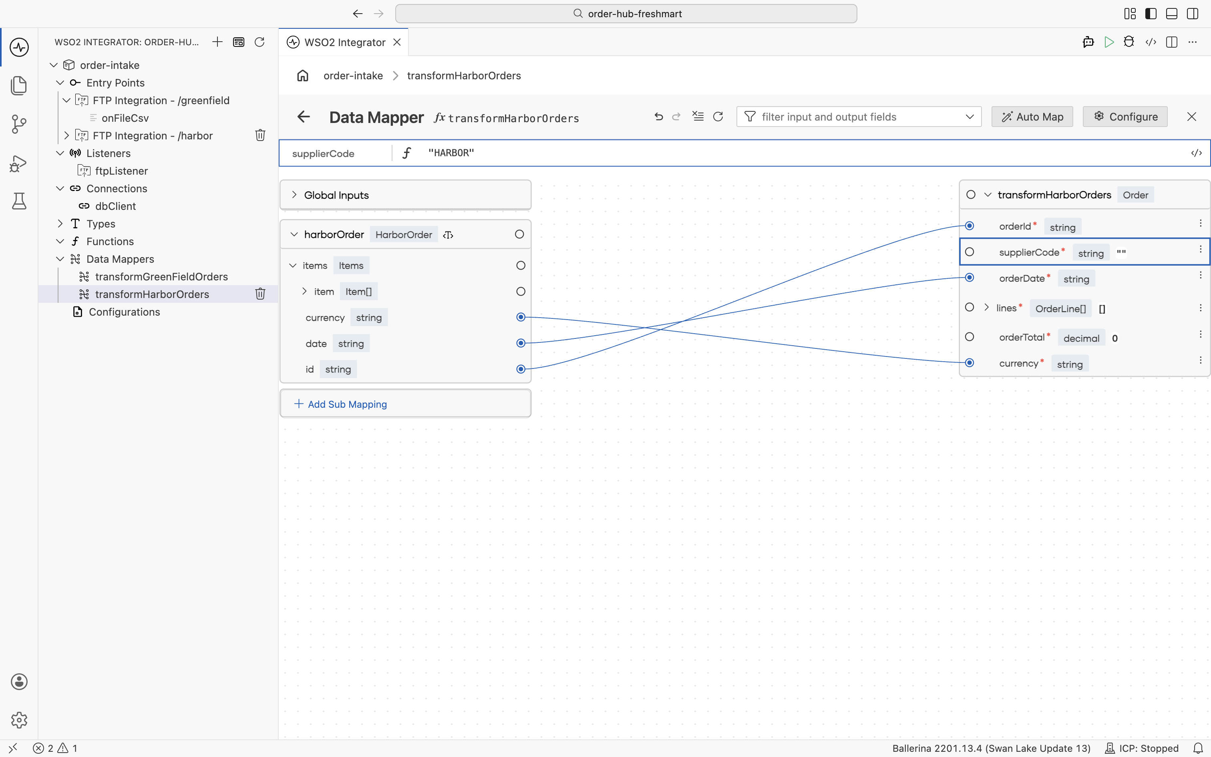Select the items input port circle
Screen dimensions: 1211x757
[x=521, y=265]
